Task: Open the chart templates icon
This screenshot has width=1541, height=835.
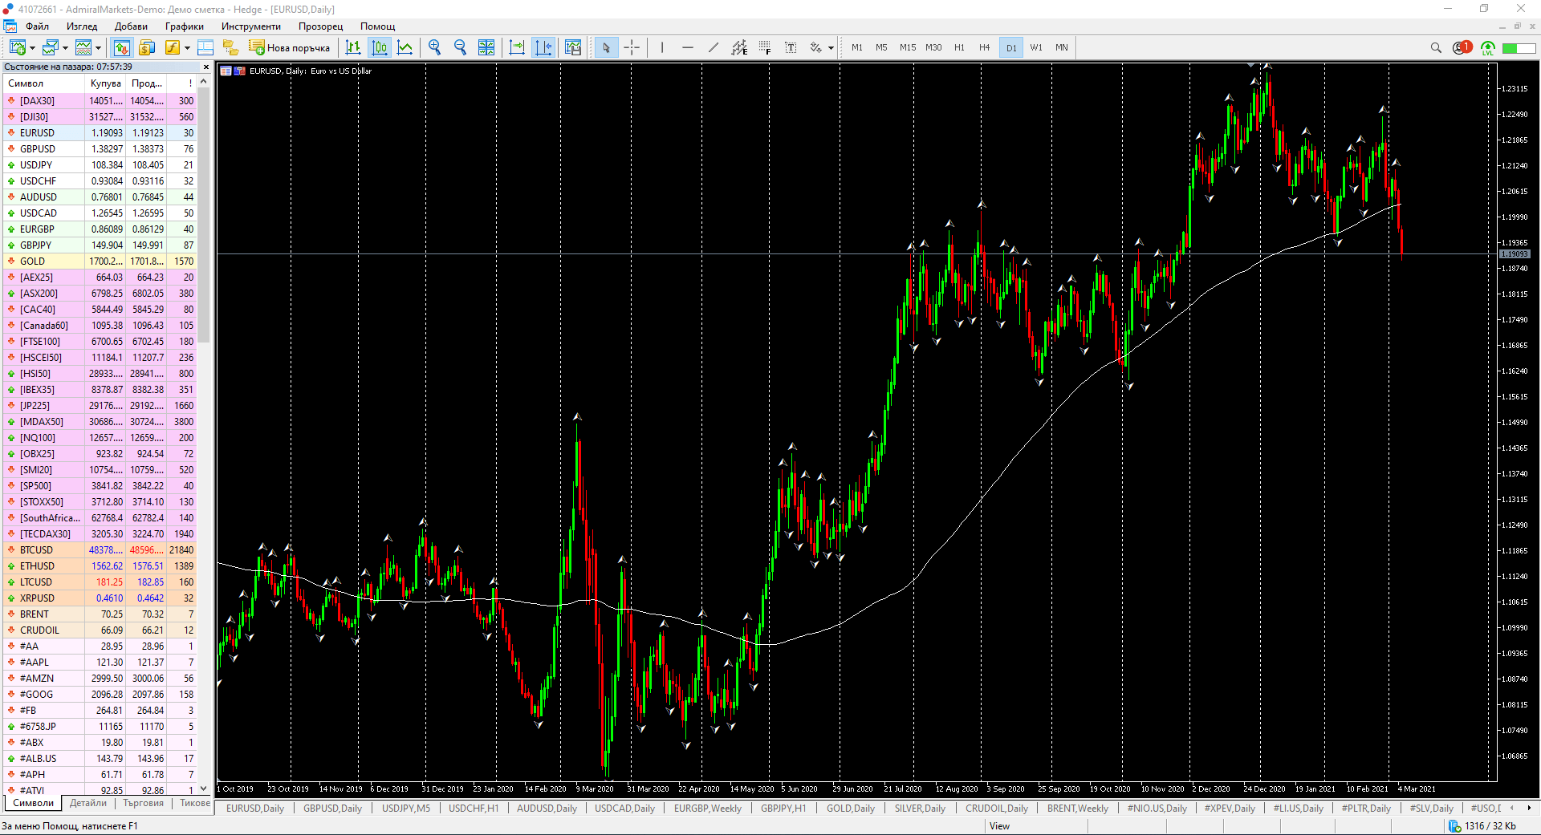Action: pyautogui.click(x=84, y=47)
